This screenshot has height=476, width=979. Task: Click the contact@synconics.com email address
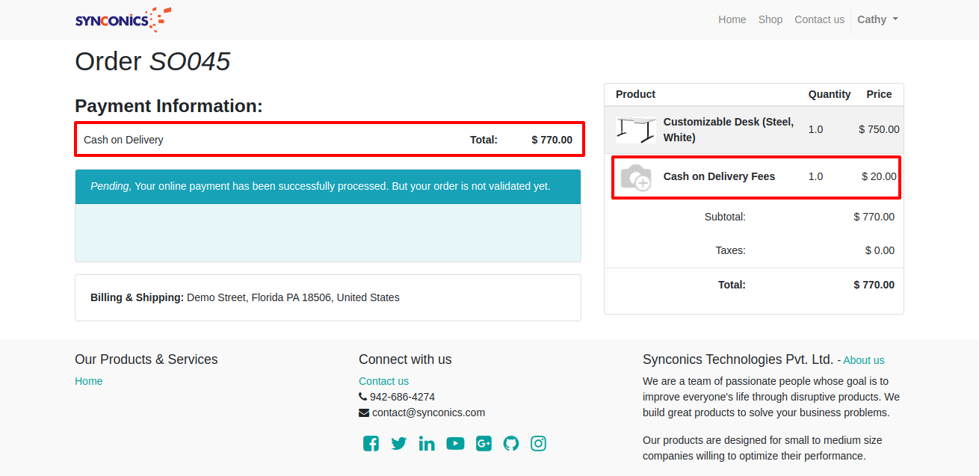(428, 412)
